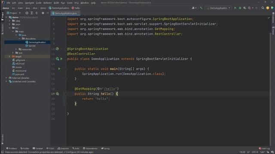The width and height of the screenshot is (275, 154).
Task: Click Spring gutter icon beside class declaration
Action: (x=57, y=59)
